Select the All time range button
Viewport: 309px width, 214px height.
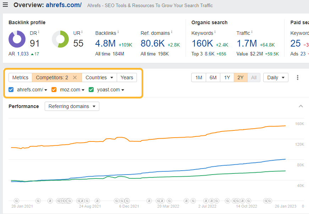pos(254,77)
